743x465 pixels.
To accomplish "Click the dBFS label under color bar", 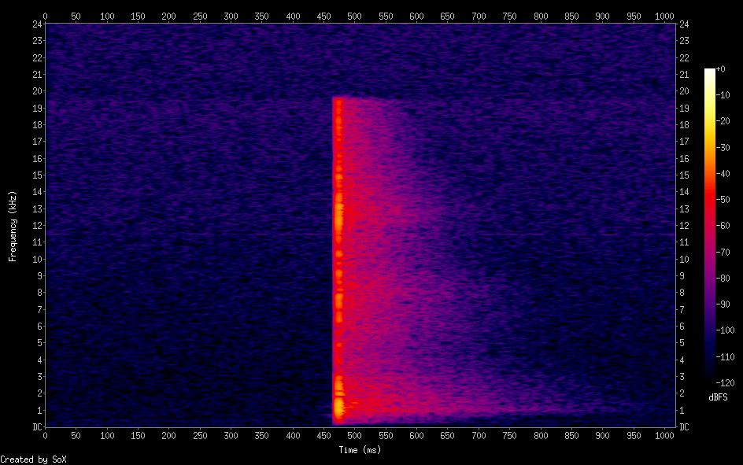I will 717,397.
